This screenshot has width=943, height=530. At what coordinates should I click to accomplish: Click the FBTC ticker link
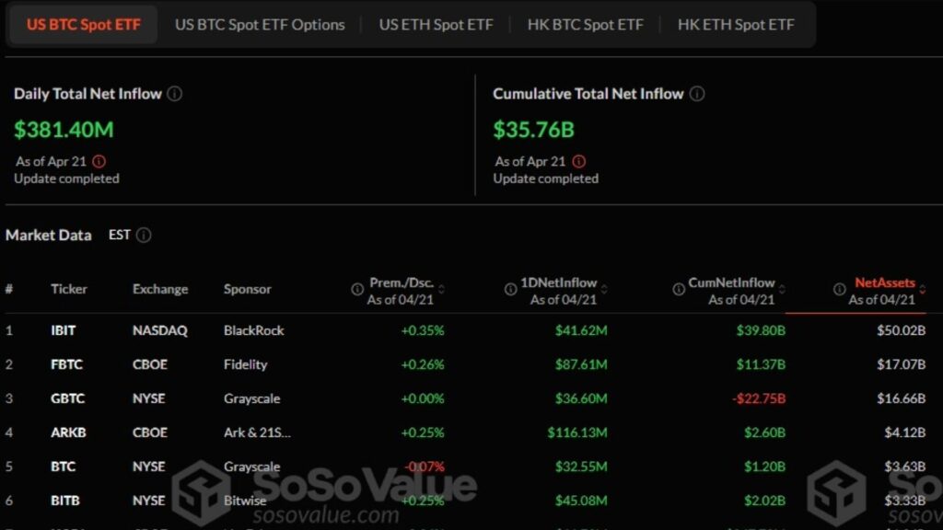point(66,364)
